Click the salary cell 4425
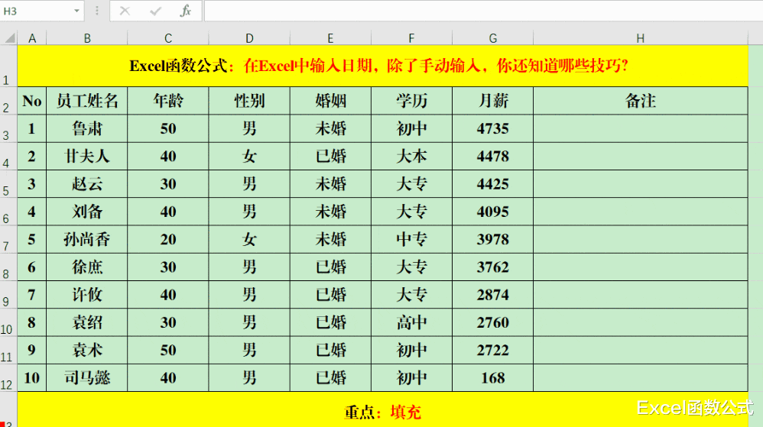 click(x=493, y=184)
